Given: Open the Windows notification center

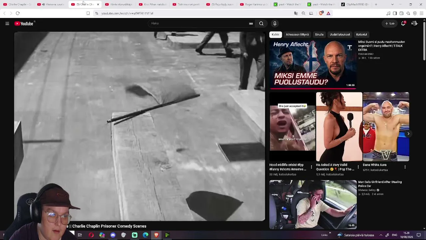Looking at the screenshot, I should coord(419,235).
